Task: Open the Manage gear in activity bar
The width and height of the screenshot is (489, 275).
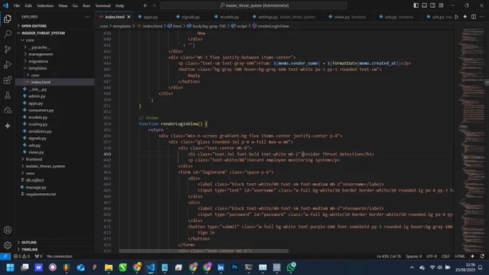Action: point(7,245)
